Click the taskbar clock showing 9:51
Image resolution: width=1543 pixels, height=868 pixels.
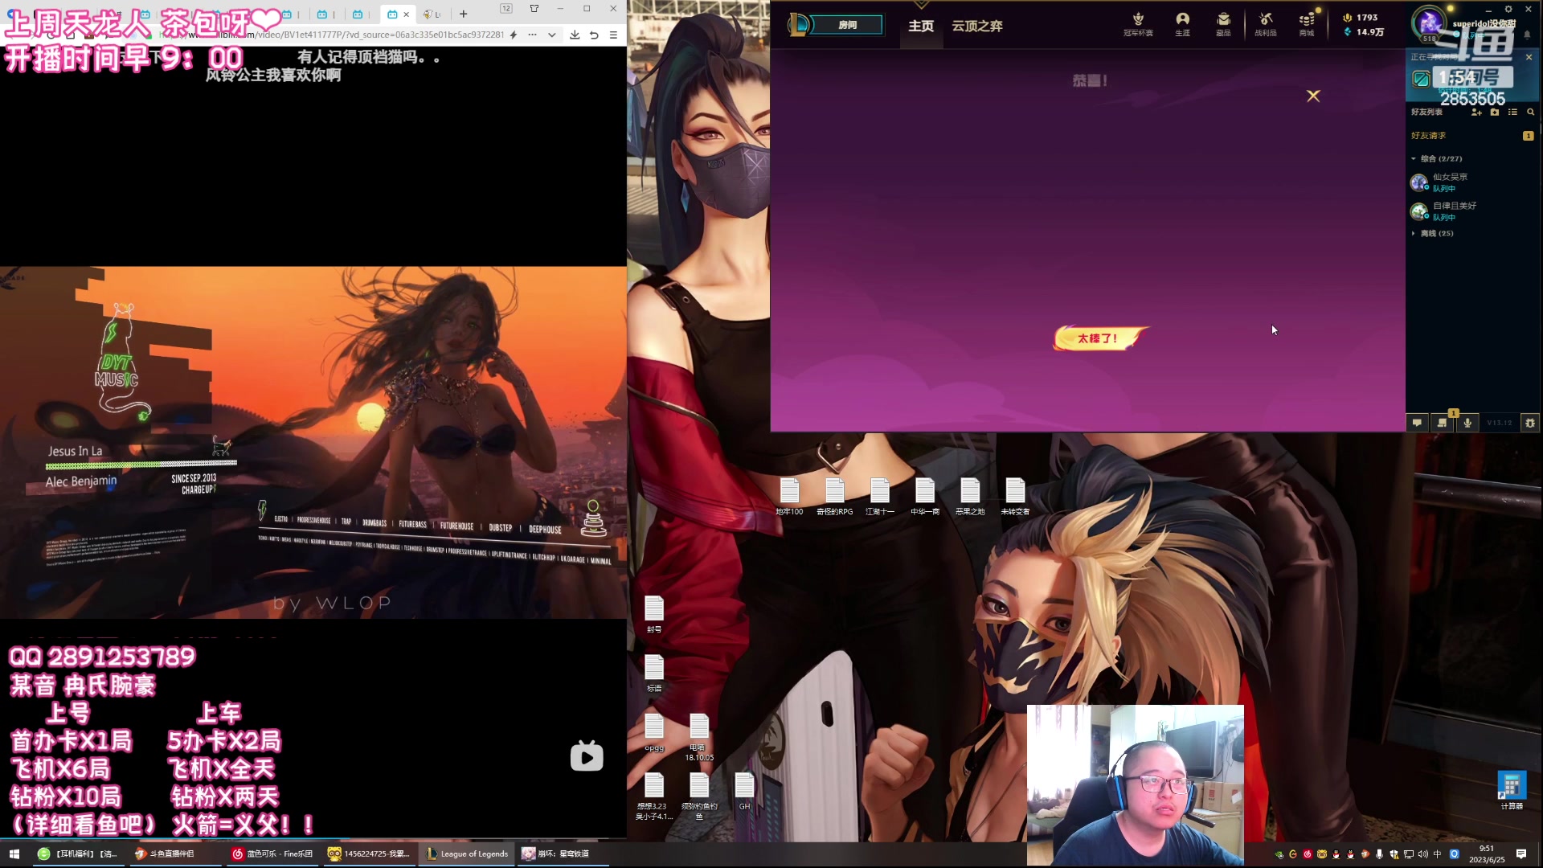coord(1487,854)
